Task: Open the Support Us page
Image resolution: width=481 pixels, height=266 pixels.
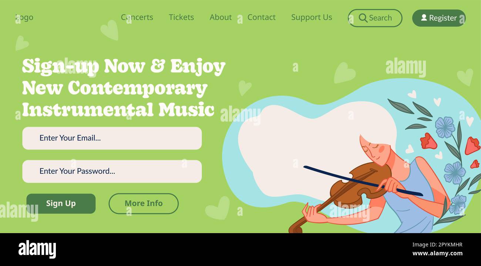Action: pos(312,17)
